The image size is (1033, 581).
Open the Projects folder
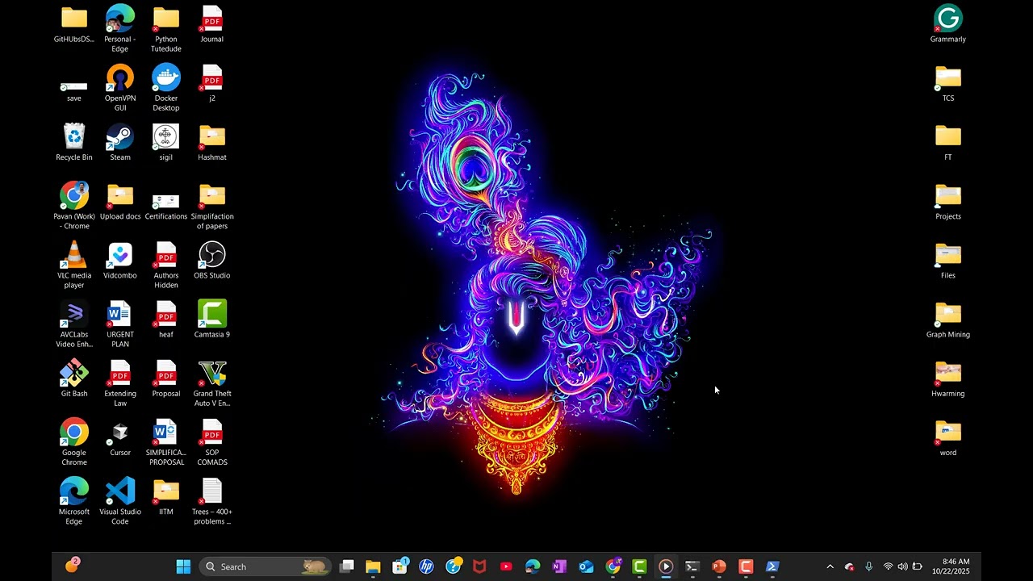click(x=948, y=195)
